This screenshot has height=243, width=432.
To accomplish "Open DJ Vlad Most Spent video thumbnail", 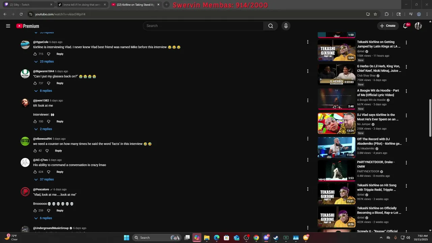I will pyautogui.click(x=336, y=123).
